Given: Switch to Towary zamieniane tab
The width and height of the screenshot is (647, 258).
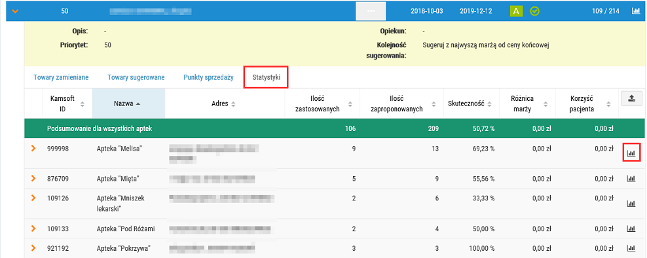Looking at the screenshot, I should point(61,77).
